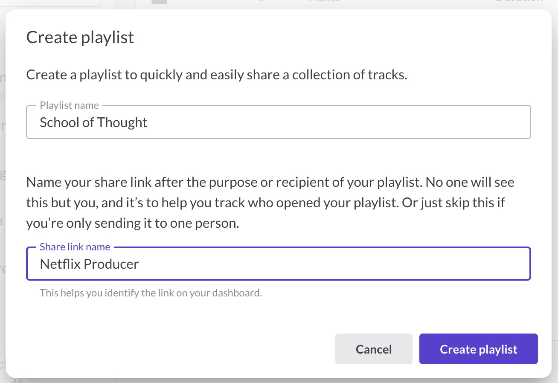Click the dimmed Duration column header
The image size is (558, 383).
(x=519, y=2)
